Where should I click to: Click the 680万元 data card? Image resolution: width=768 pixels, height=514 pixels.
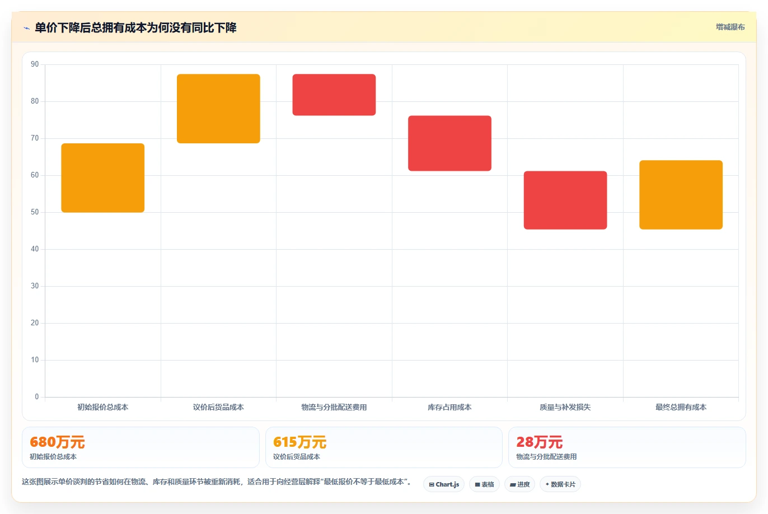tap(141, 447)
